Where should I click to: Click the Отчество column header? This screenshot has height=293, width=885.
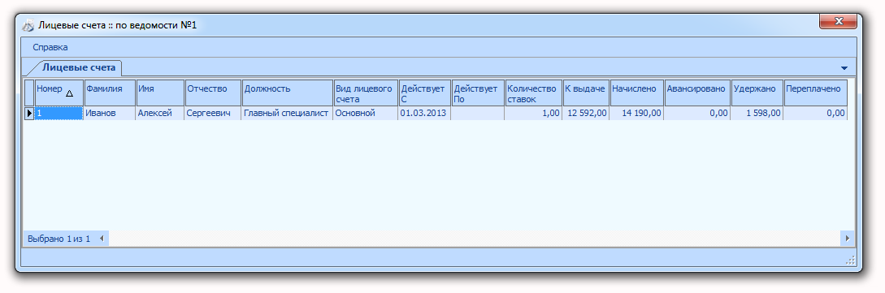click(214, 93)
